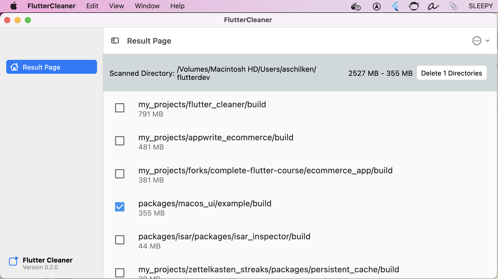Check the flutter_cleaner/build checkbox
The height and width of the screenshot is (279, 498).
coord(120,108)
